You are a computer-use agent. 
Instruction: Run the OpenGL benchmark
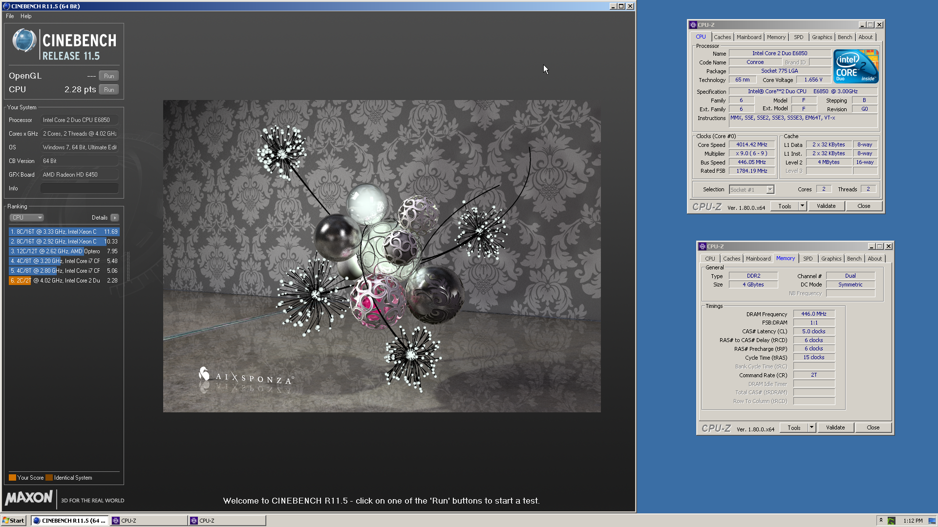point(109,76)
